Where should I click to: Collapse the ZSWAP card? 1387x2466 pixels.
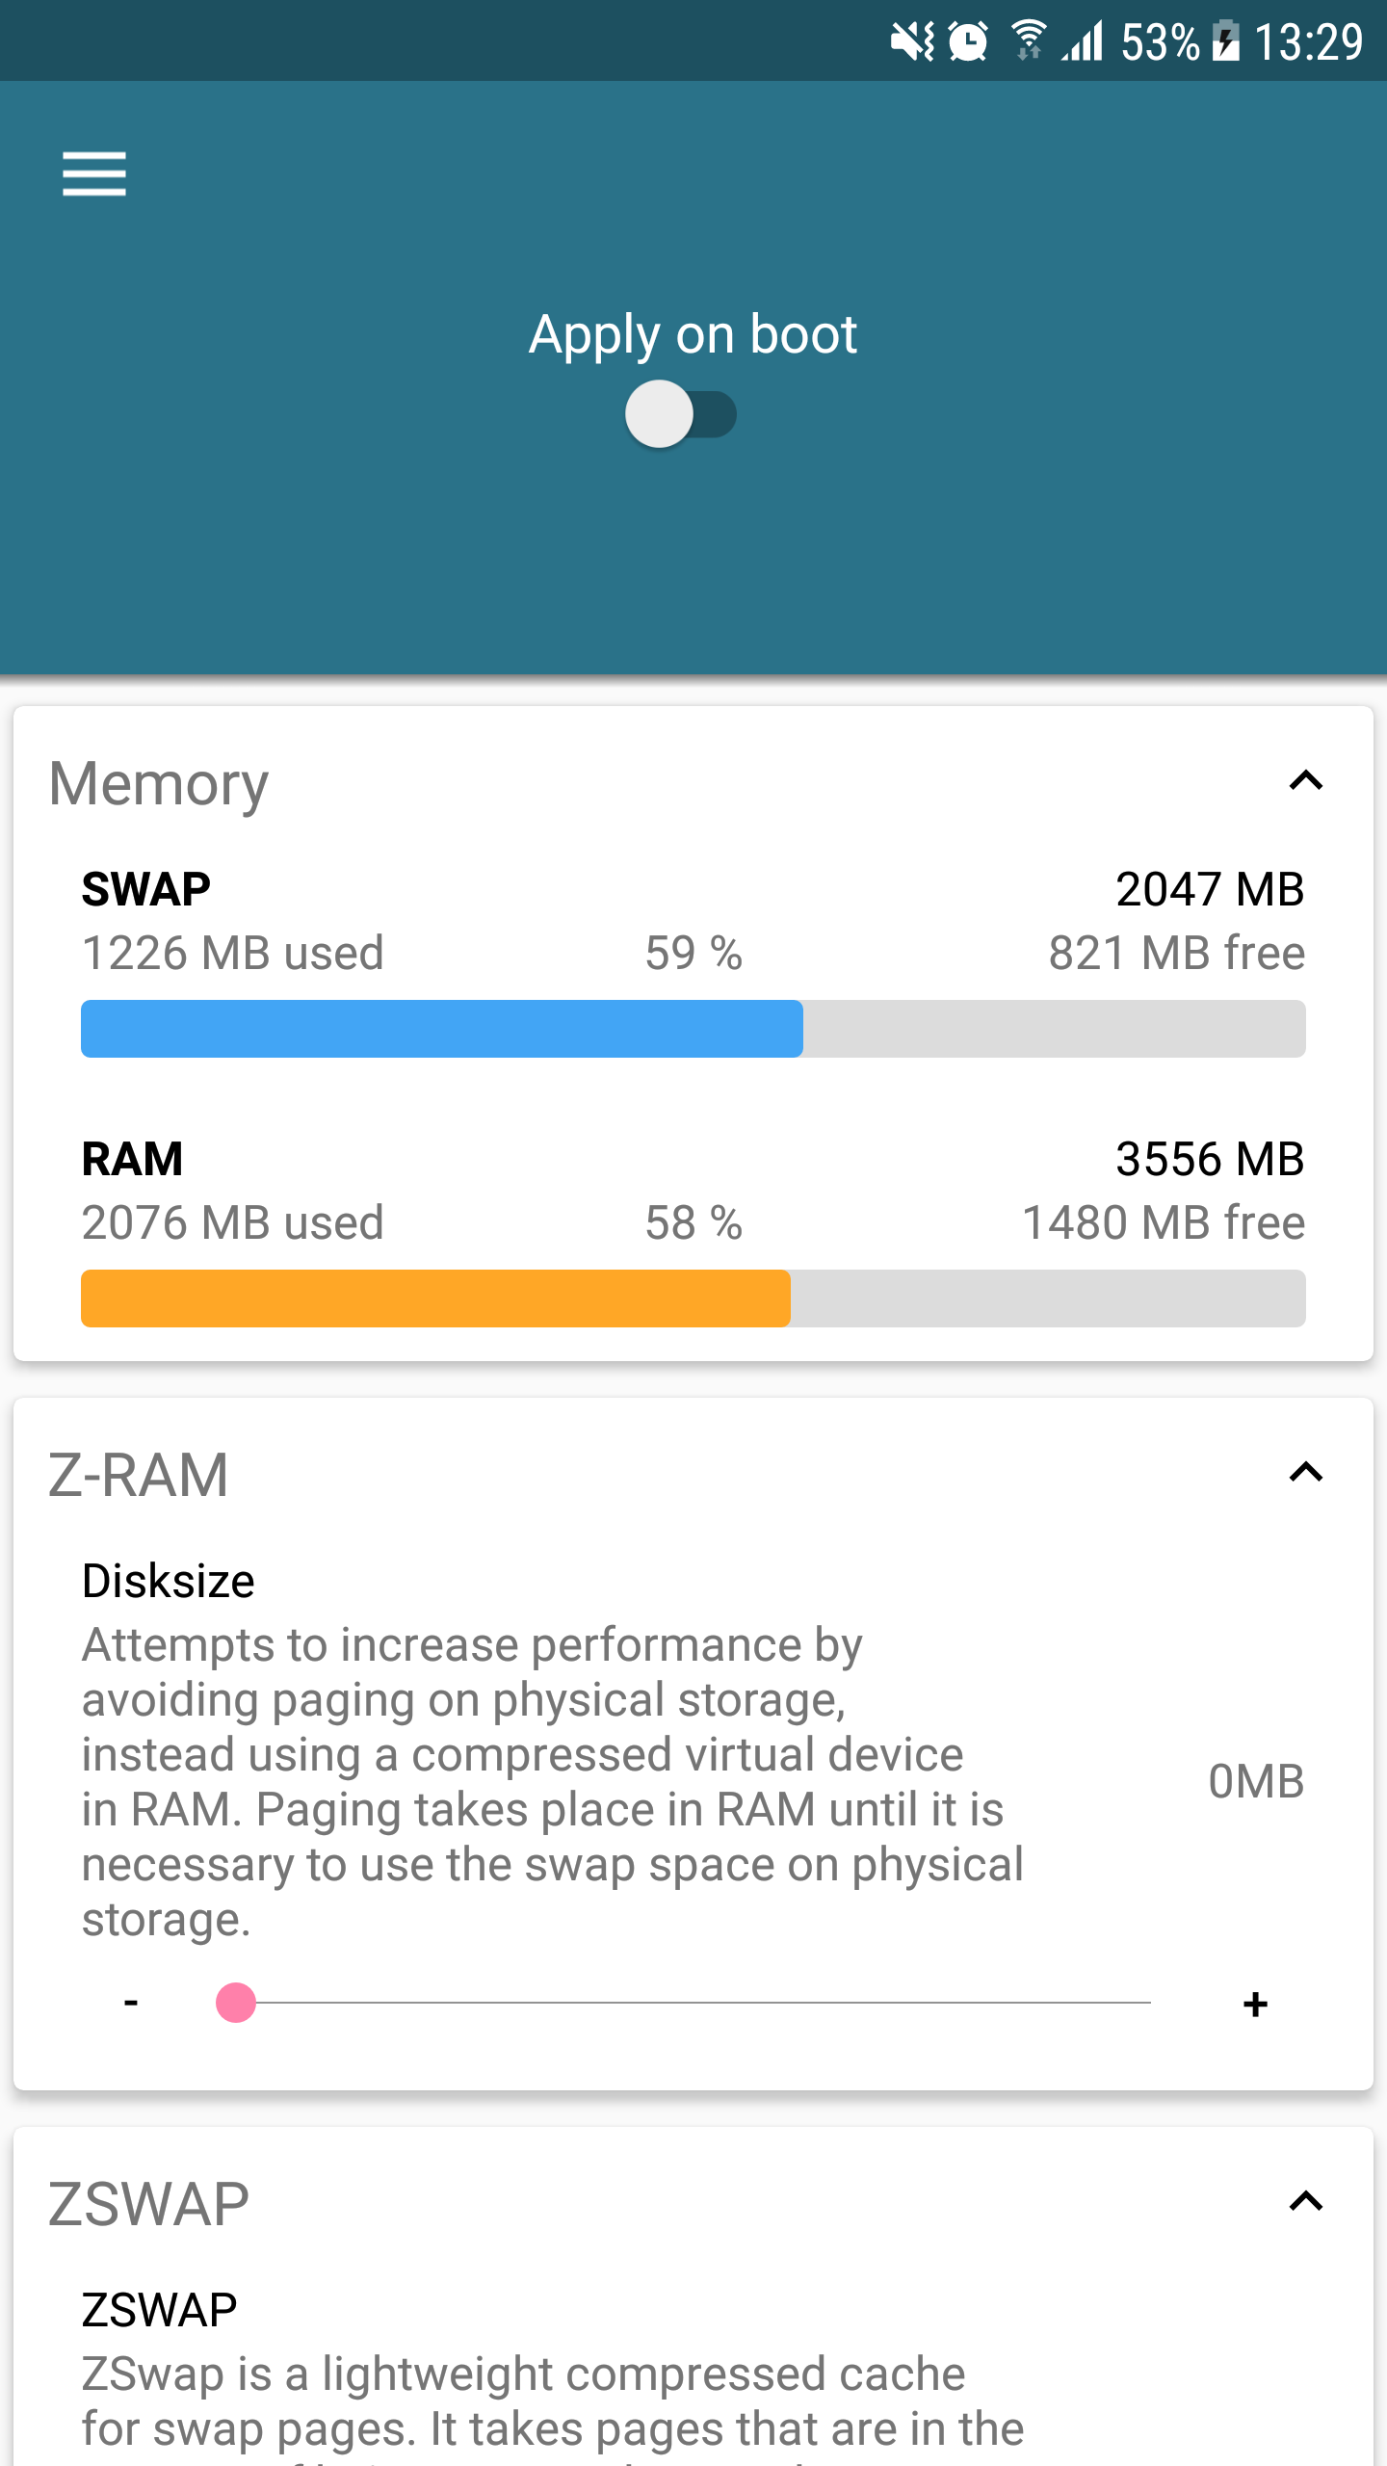tap(1306, 2201)
